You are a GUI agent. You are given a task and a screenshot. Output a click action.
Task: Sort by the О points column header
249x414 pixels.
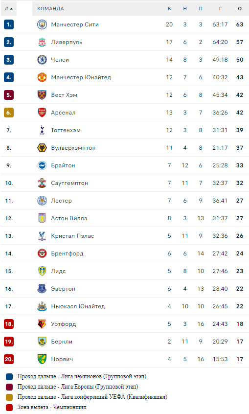(x=240, y=9)
